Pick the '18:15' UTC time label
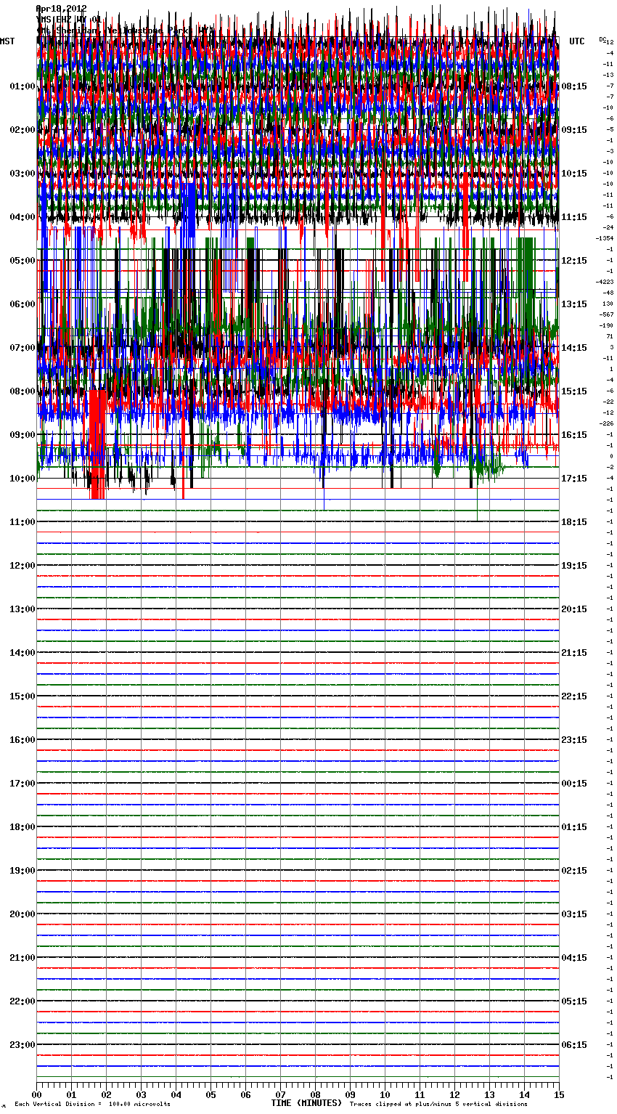The width and height of the screenshot is (617, 1114). (574, 522)
